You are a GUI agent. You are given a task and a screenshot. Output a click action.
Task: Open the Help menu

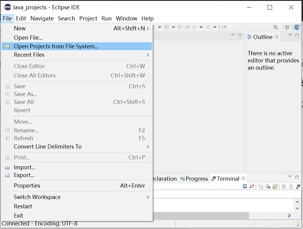tap(147, 18)
